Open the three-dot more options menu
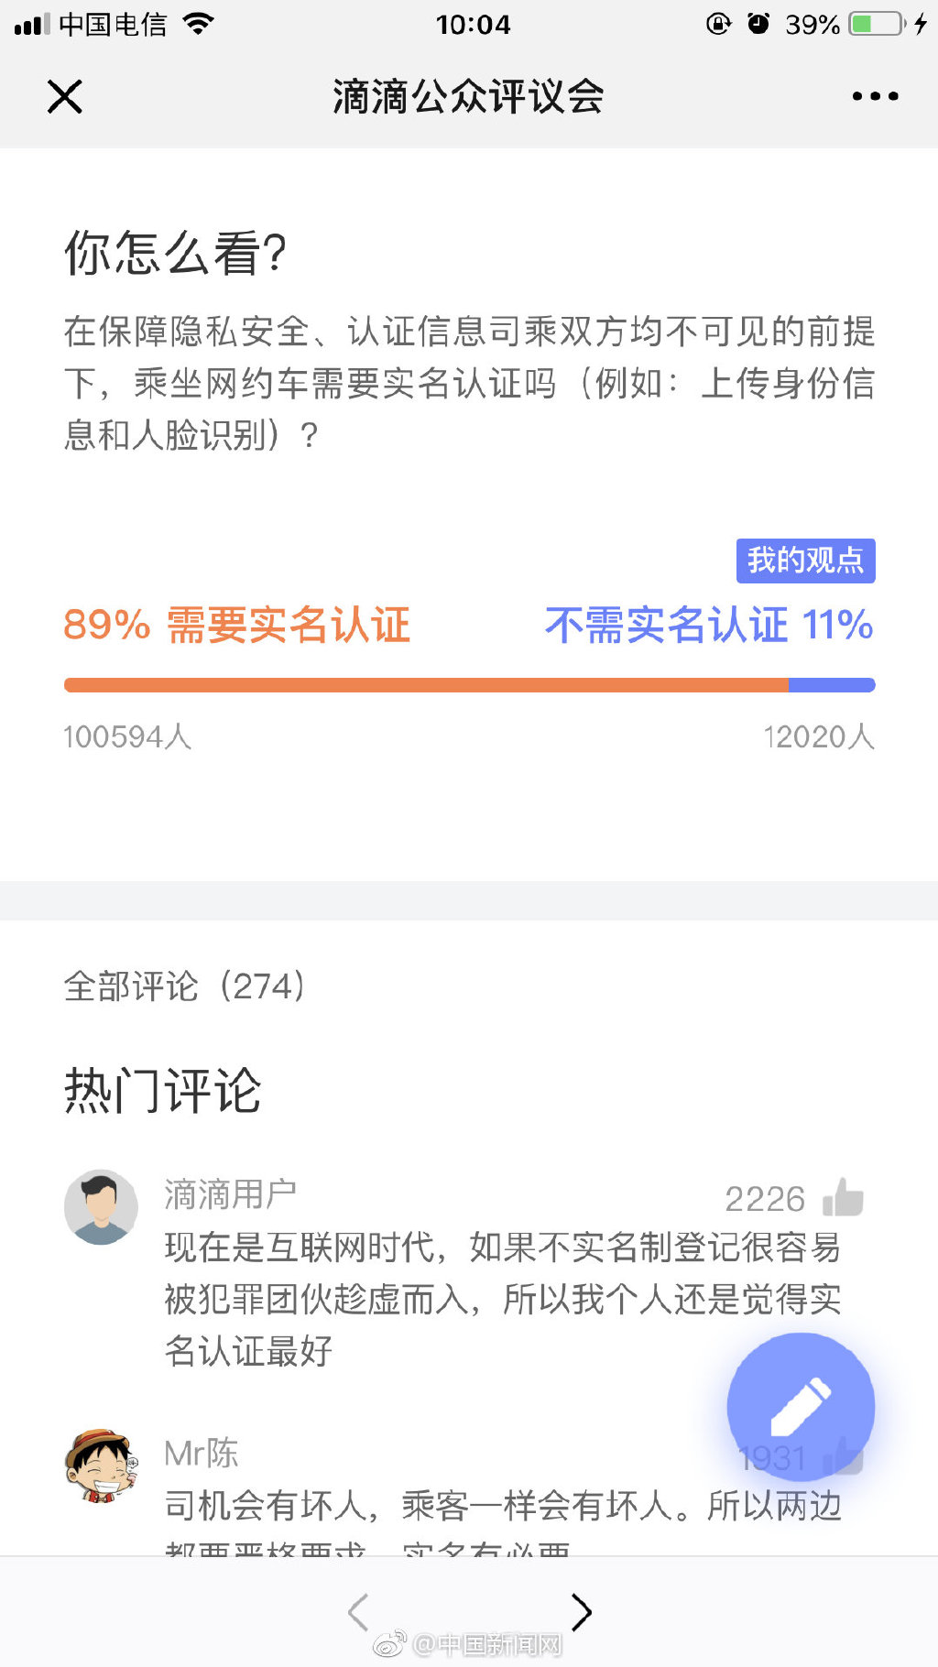 (875, 96)
